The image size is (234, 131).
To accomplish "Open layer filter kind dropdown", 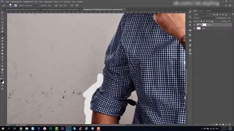I will (201, 15).
